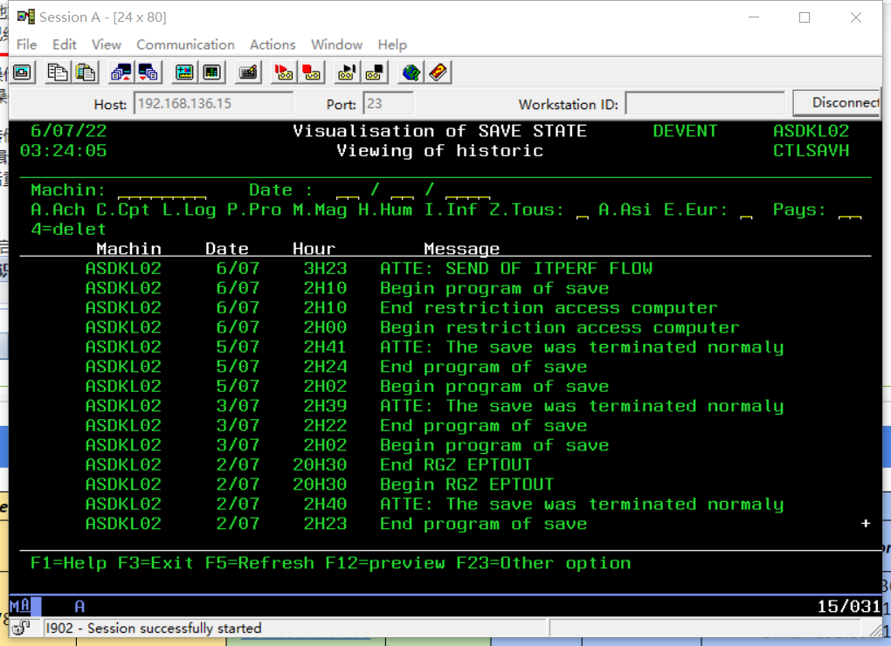Image resolution: width=891 pixels, height=646 pixels.
Task: Click the F12=preview function key label
Action: tap(385, 563)
